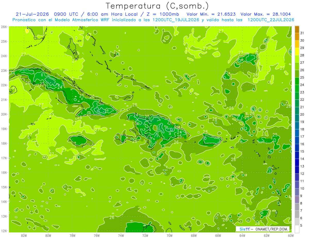
Task: Click the "20N" latitude axis label
Action: click(x=4, y=114)
